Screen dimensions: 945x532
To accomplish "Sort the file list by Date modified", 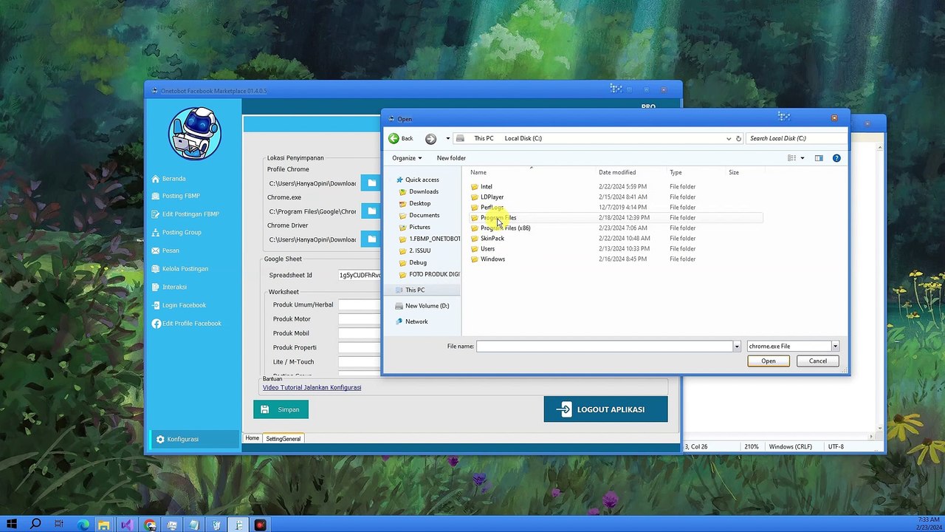I will (617, 173).
